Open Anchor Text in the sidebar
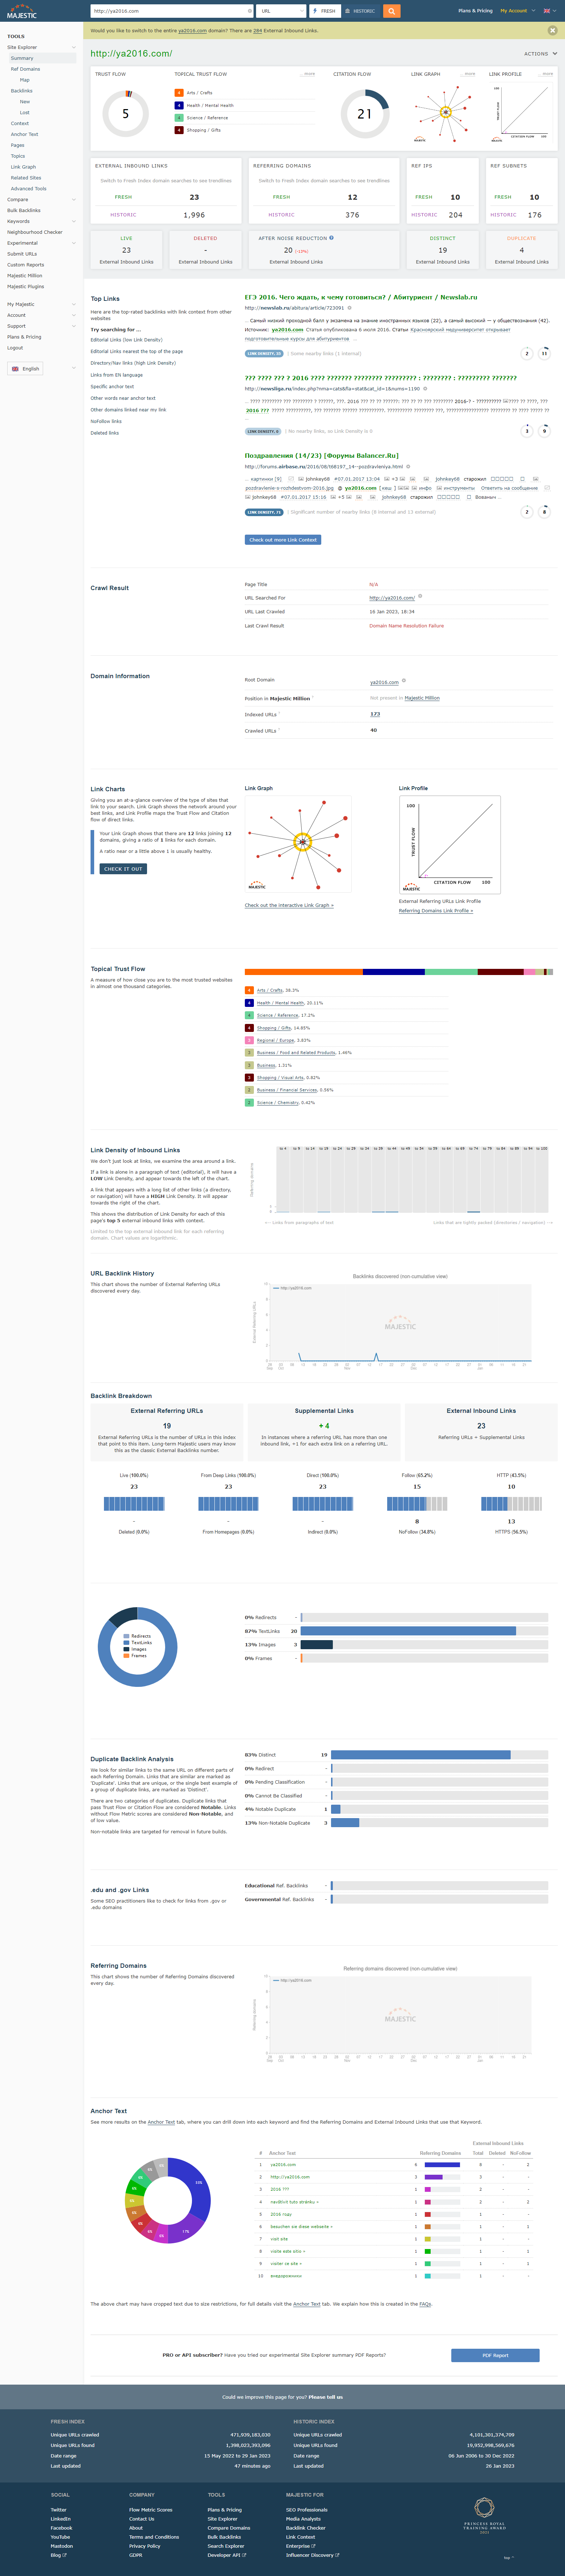This screenshot has height=2576, width=565. click(x=25, y=134)
